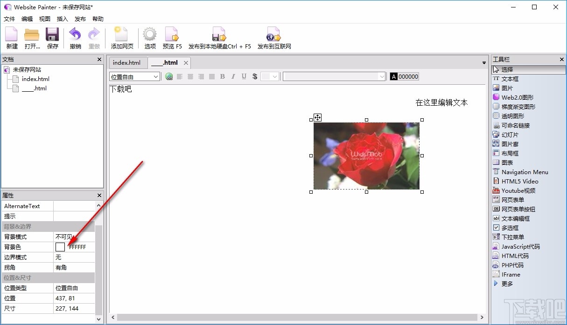Screen dimensions: 567x325
Task: Toggle italic formatting
Action: coord(233,76)
